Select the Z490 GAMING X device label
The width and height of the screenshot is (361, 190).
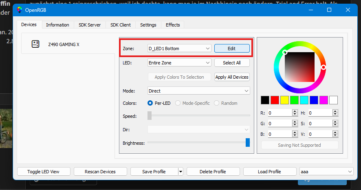tap(64, 44)
